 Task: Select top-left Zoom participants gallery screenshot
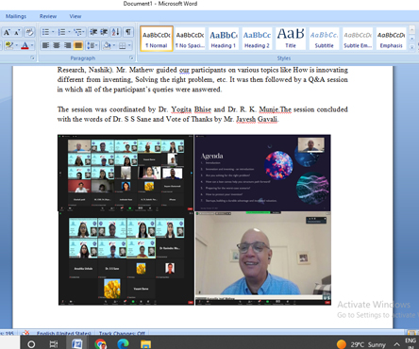click(126, 173)
